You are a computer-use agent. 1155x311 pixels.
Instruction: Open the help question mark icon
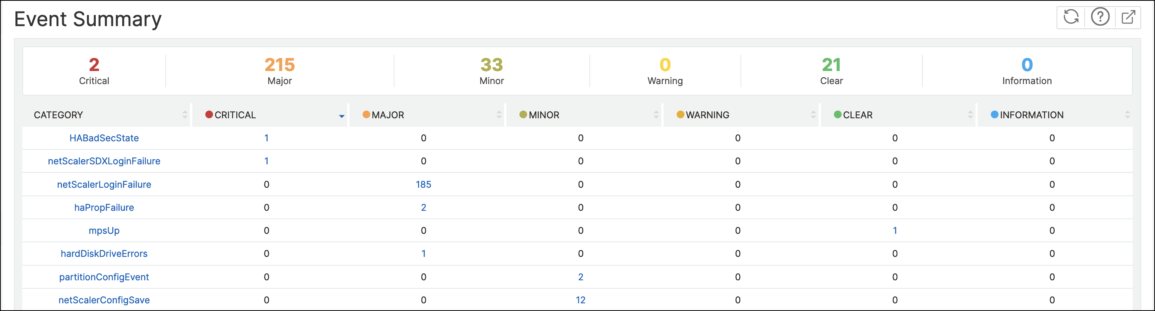click(x=1100, y=17)
